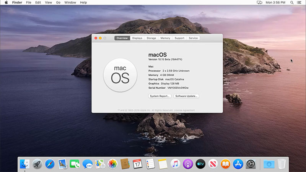Open Contacts book icon in Dock
306x172 pixels.
(125, 164)
